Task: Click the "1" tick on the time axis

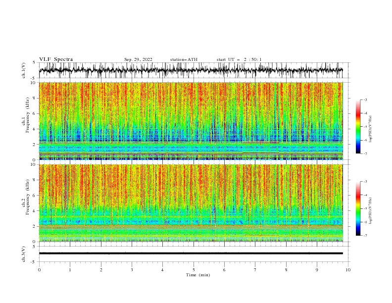Action: [x=70, y=270]
